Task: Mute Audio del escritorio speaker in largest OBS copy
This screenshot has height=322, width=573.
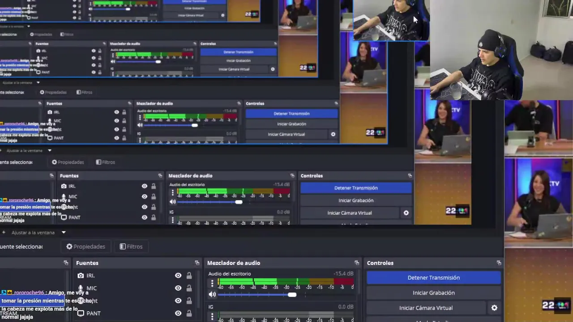Action: (212, 294)
